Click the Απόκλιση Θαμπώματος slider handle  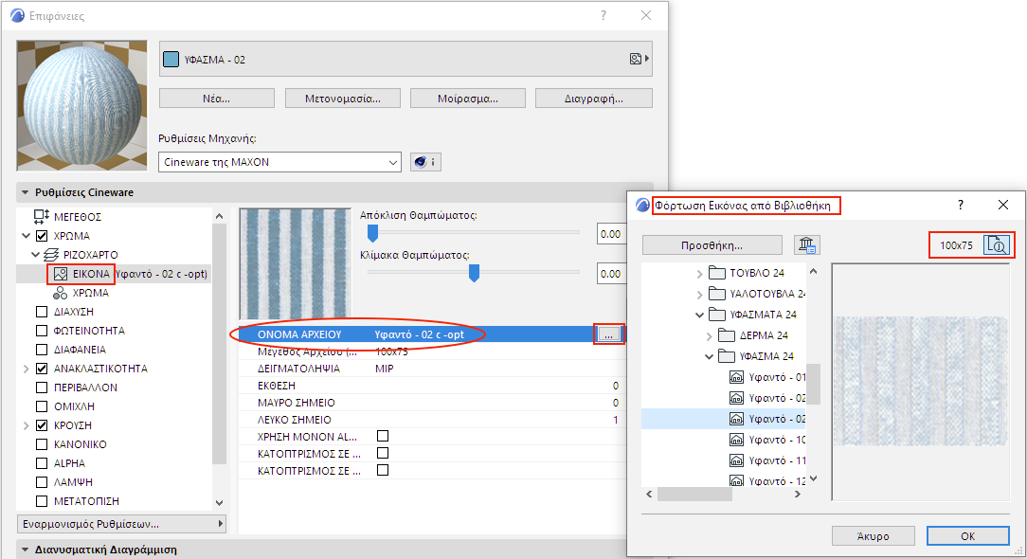[x=372, y=233]
